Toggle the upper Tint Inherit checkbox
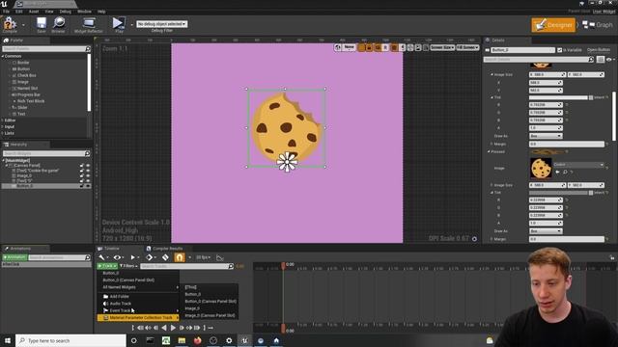This screenshot has height=347, width=618. click(x=591, y=97)
